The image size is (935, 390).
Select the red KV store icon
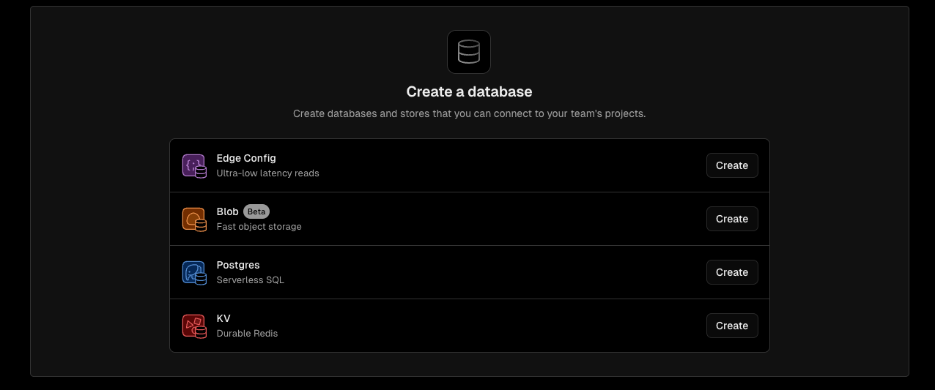pos(194,326)
